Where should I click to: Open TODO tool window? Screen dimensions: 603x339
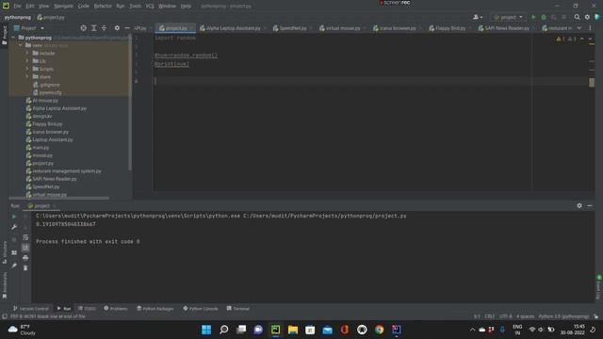click(87, 308)
